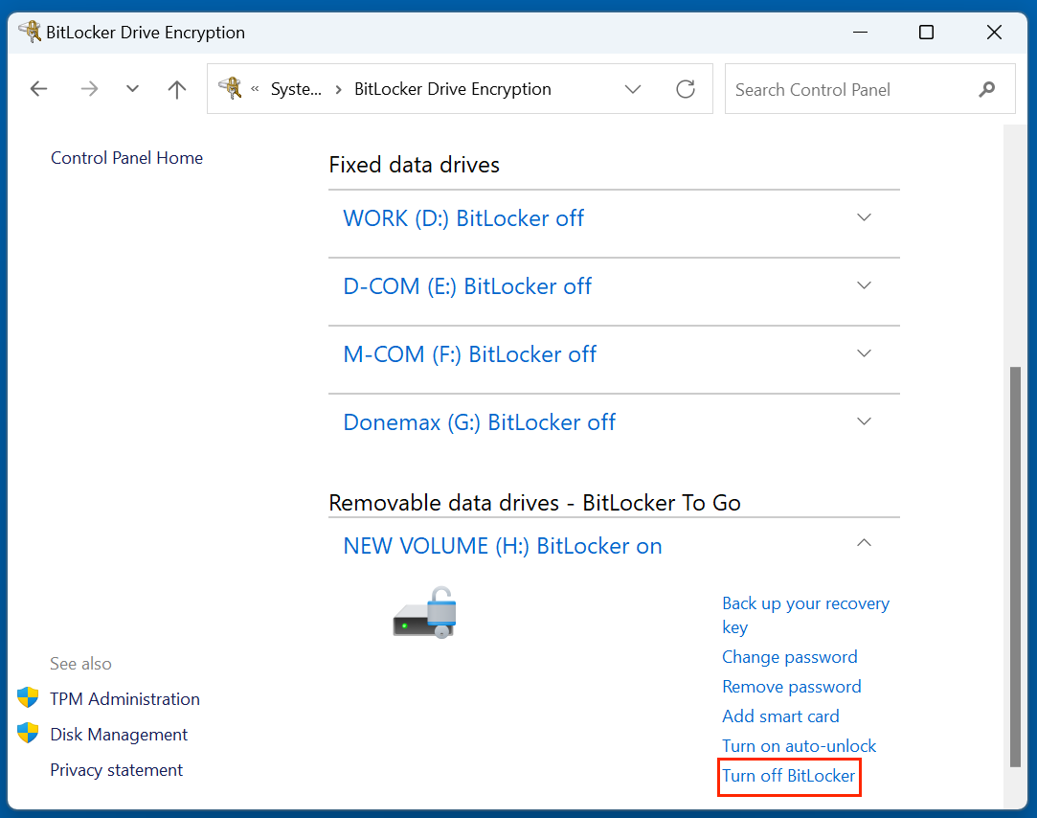
Task: Open the previous locations dropdown in address bar
Action: pos(632,88)
